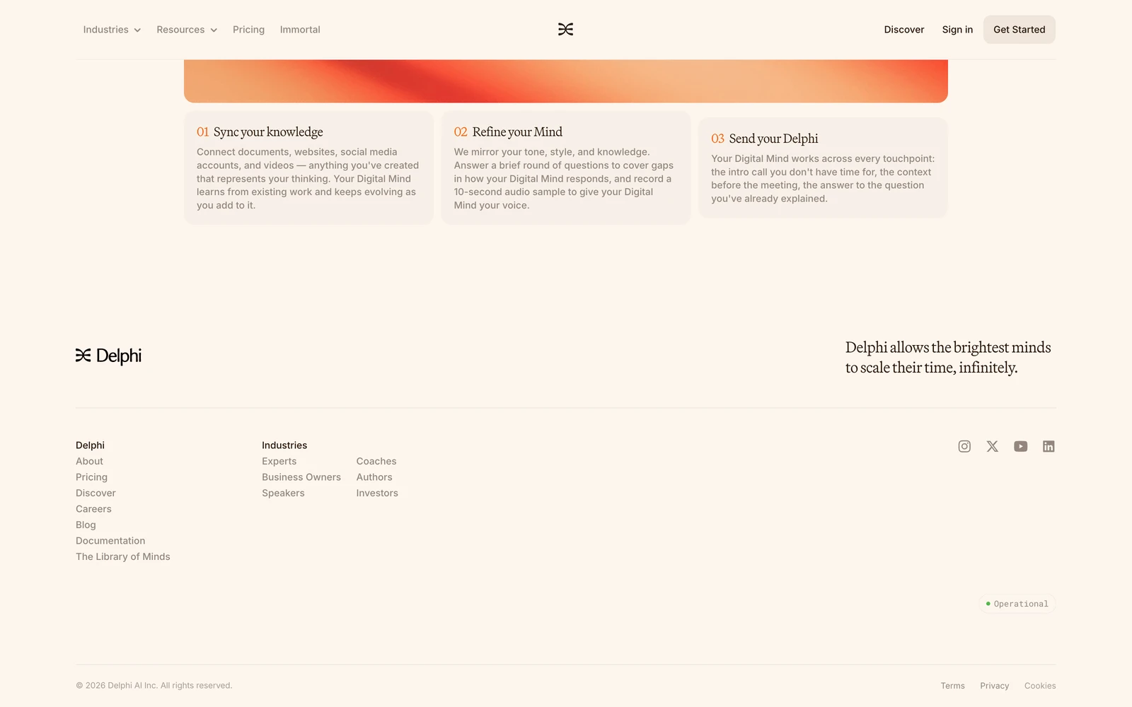Select the Business Owners industry link
1132x707 pixels.
tap(301, 477)
